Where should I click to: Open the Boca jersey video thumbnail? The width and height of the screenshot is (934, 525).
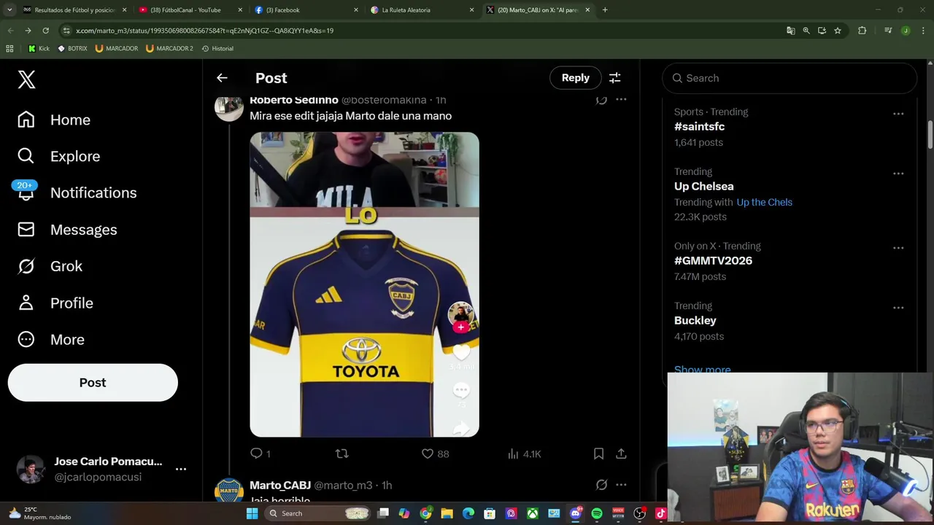(364, 284)
